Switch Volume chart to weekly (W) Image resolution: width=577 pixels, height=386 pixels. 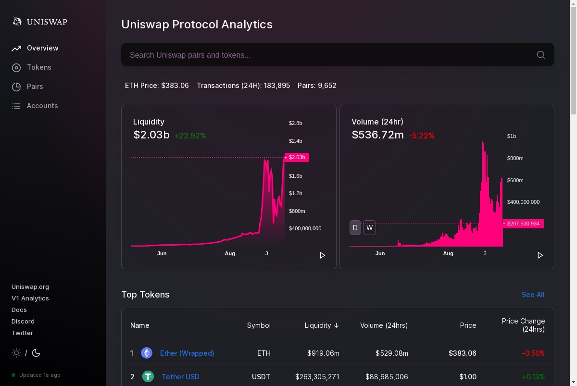(x=369, y=228)
